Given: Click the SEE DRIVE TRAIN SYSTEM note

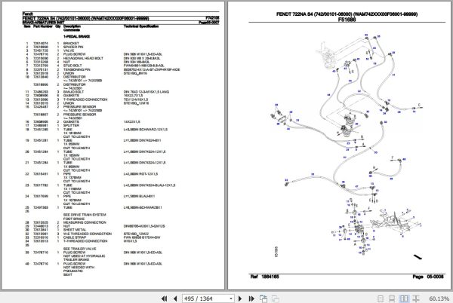Looking at the screenshot, I should [85, 215].
